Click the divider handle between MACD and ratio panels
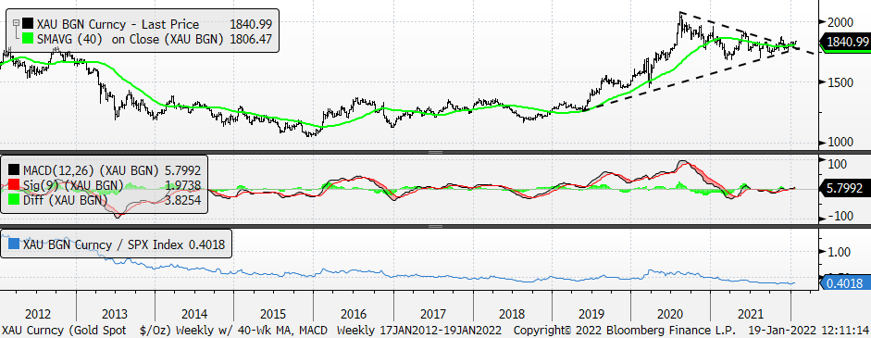The image size is (871, 338). 435,226
